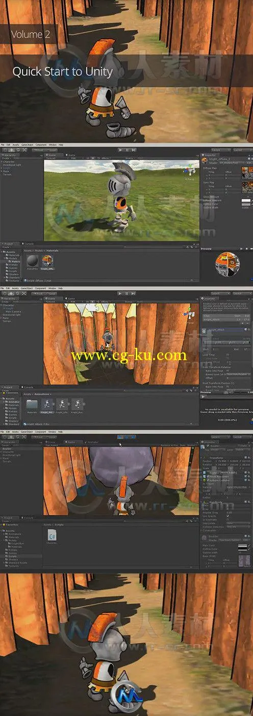Open Component menu in grass-scene Unity window

[41, 145]
